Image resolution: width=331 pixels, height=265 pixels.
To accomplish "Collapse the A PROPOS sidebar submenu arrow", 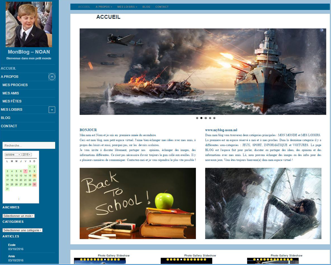I will click(52, 77).
